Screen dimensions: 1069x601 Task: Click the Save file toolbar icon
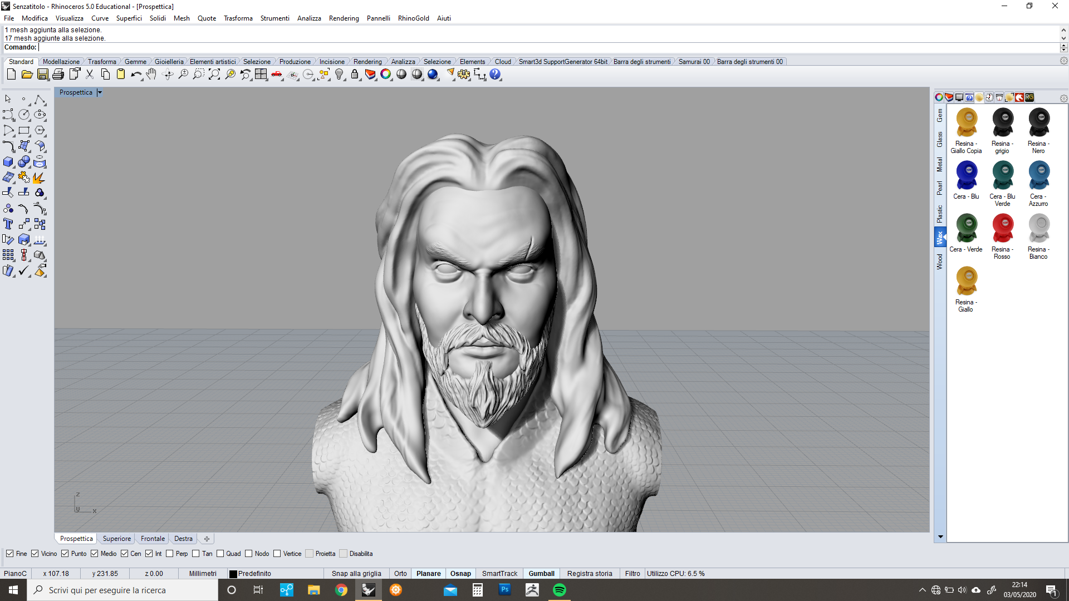click(43, 75)
